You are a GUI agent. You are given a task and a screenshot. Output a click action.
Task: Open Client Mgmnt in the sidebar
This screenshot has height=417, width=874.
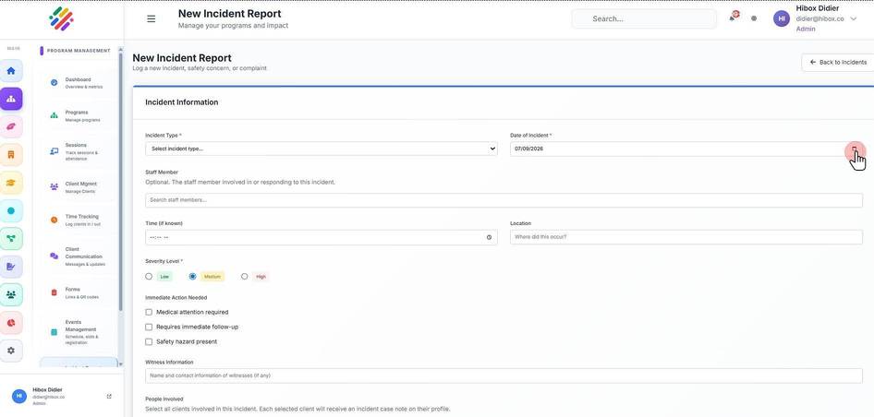coord(79,187)
